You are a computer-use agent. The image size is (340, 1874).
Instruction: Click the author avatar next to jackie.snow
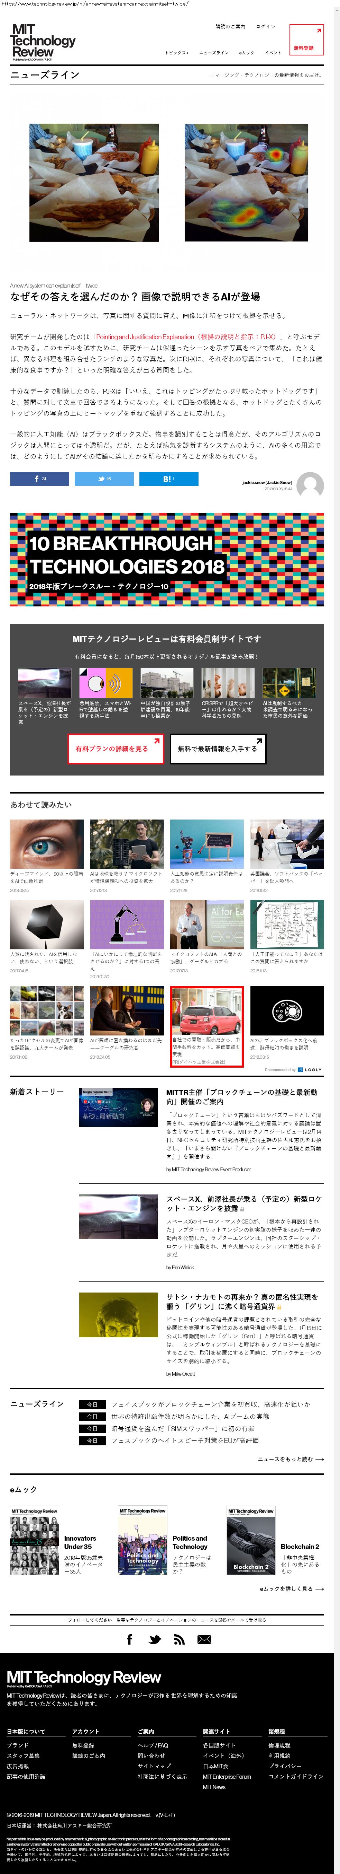coord(311,485)
